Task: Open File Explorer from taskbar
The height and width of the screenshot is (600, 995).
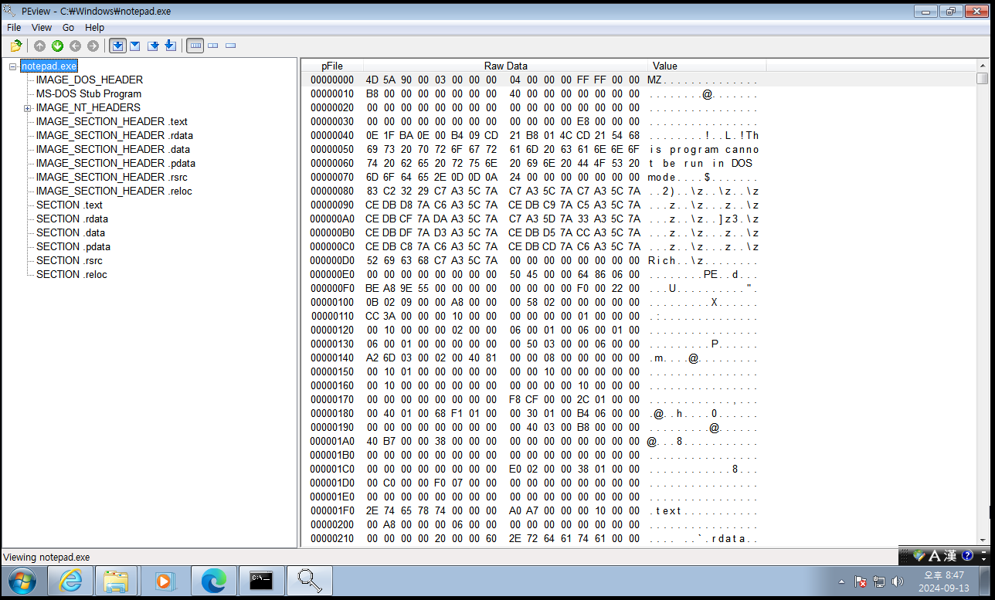Action: pyautogui.click(x=117, y=580)
